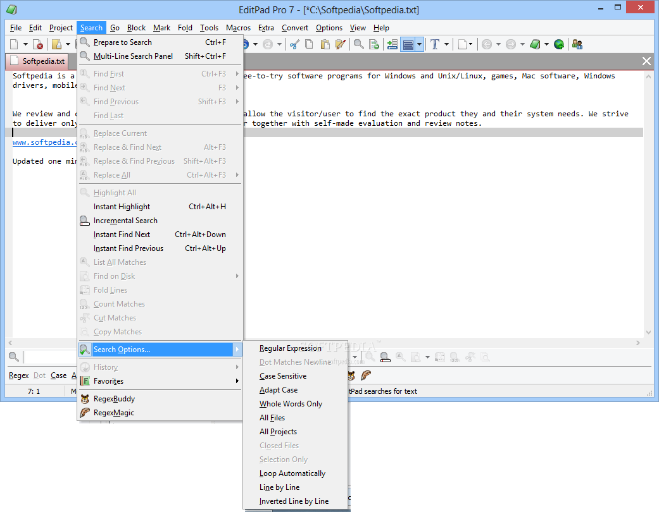
Task: Open the Macros menu
Action: point(238,28)
